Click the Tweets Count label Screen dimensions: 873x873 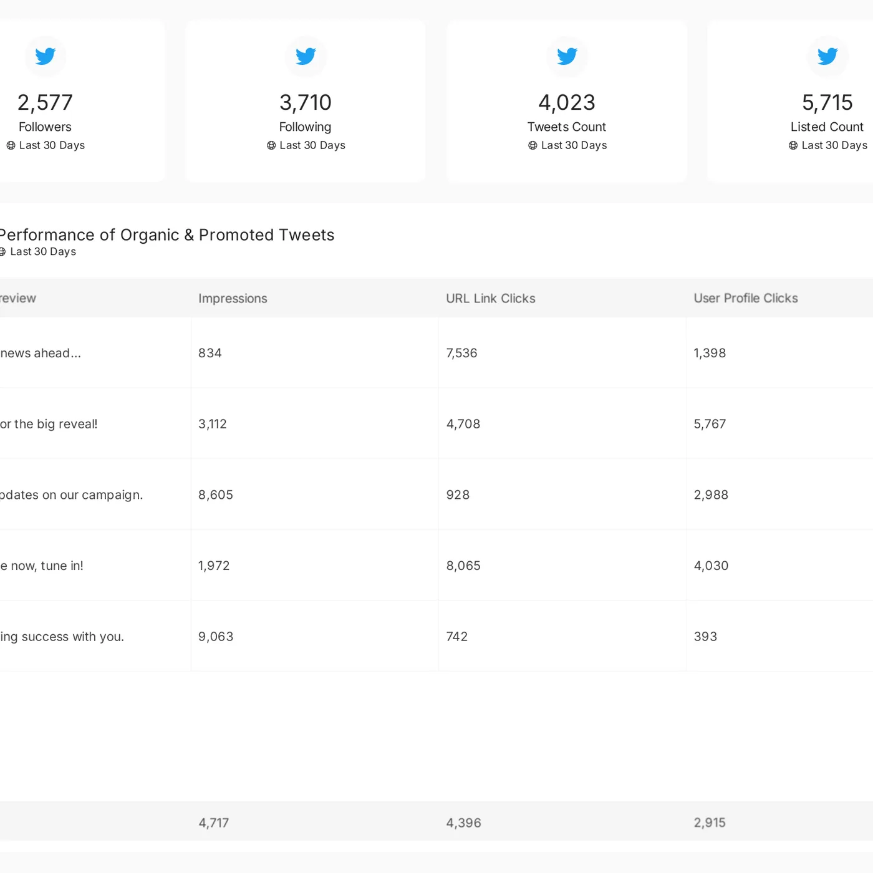pos(567,127)
